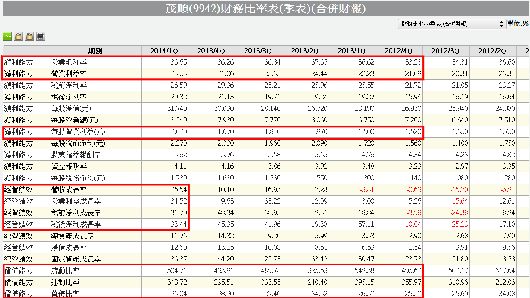Click the 每股營業額(元) row label
530x298 pixels.
75,120
